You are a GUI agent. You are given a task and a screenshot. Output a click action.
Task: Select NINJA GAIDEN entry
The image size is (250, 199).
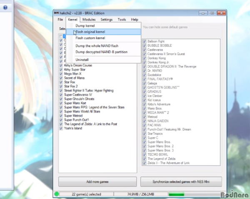(x=158, y=121)
